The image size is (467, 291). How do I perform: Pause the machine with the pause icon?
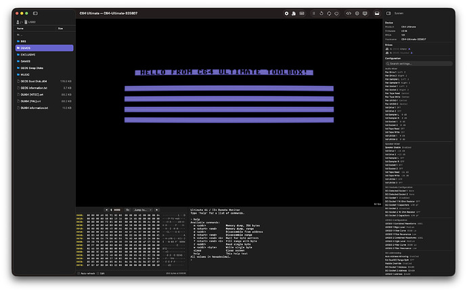point(313,14)
